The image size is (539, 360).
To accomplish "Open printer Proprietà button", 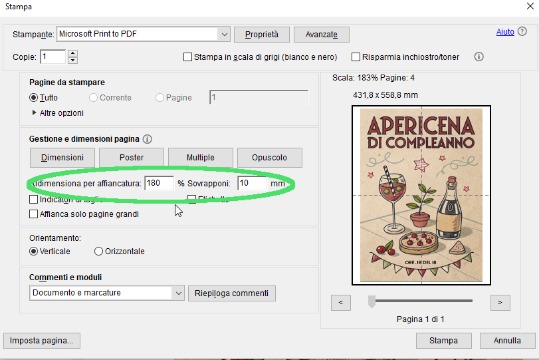I will 262,35.
